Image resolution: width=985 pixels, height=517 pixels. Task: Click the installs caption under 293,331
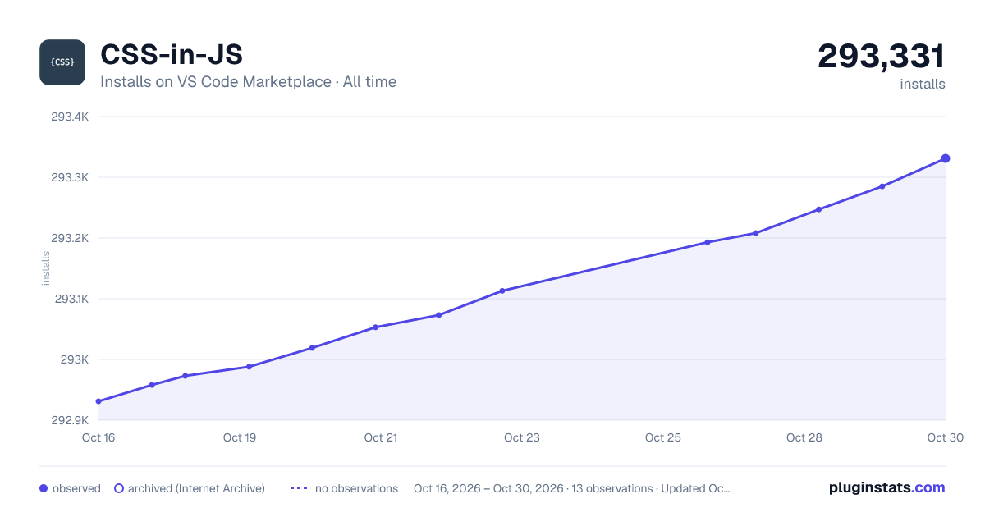923,84
